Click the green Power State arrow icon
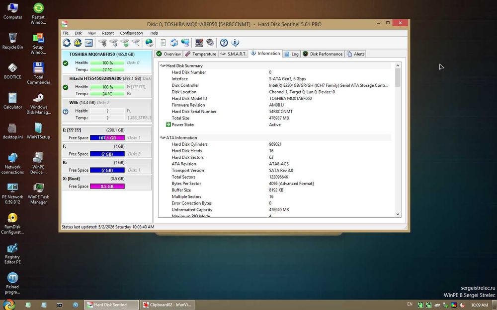The image size is (497, 310). [168, 124]
